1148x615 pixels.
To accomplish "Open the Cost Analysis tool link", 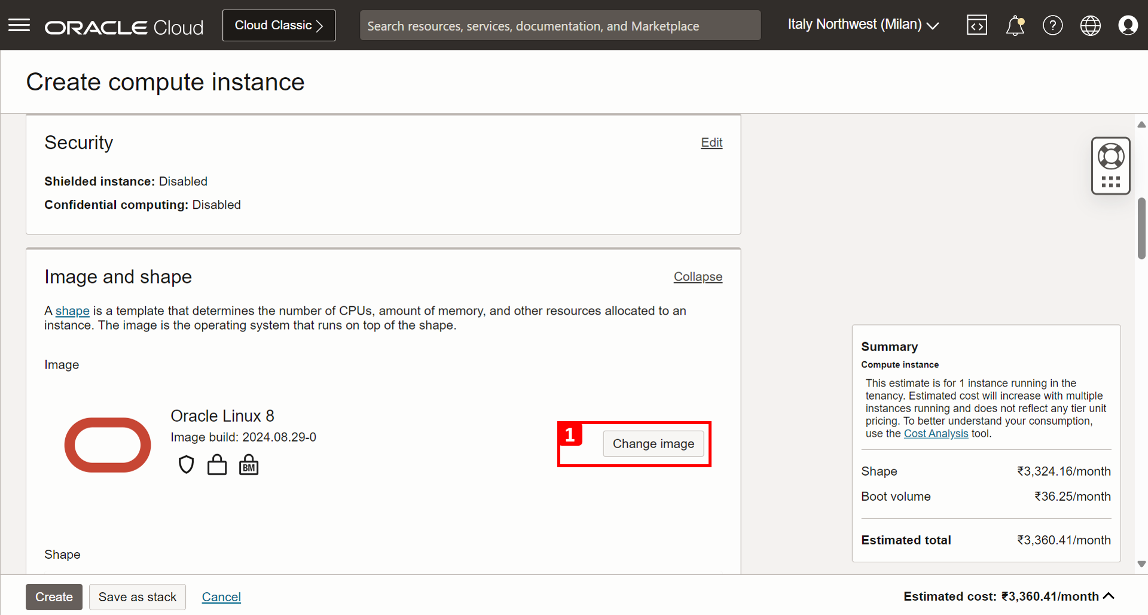I will pos(936,434).
